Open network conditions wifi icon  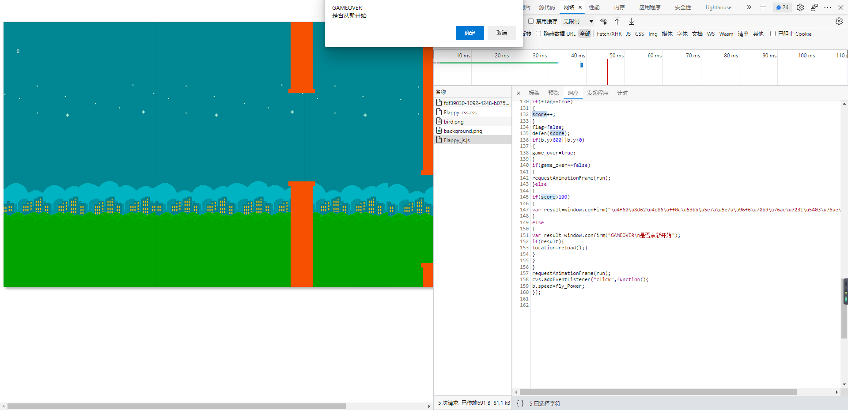coord(603,21)
